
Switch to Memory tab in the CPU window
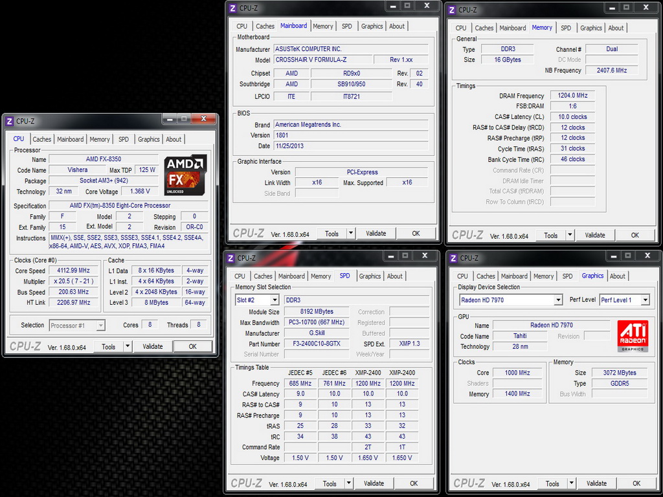coord(99,139)
